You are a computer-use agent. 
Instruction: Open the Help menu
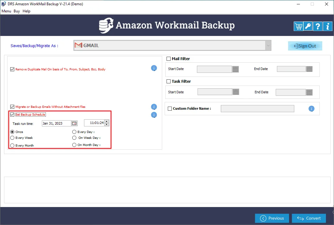tap(26, 11)
